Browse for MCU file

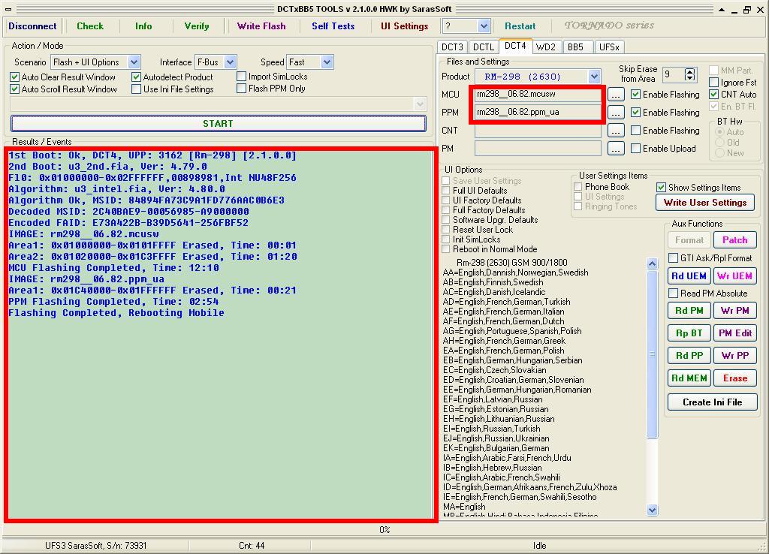[x=616, y=94]
